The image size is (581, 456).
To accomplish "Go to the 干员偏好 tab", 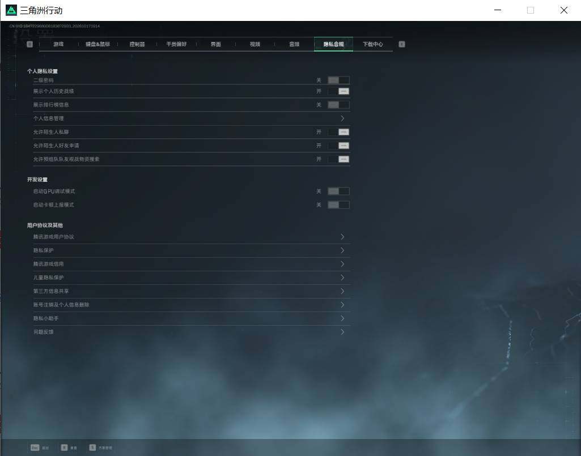I will (176, 44).
